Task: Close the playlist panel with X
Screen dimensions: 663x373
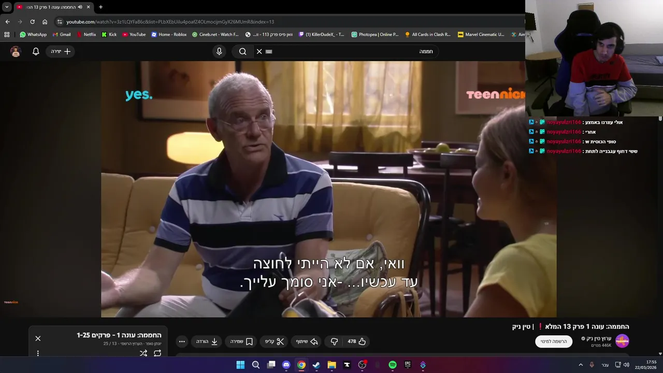Action: tap(38, 338)
